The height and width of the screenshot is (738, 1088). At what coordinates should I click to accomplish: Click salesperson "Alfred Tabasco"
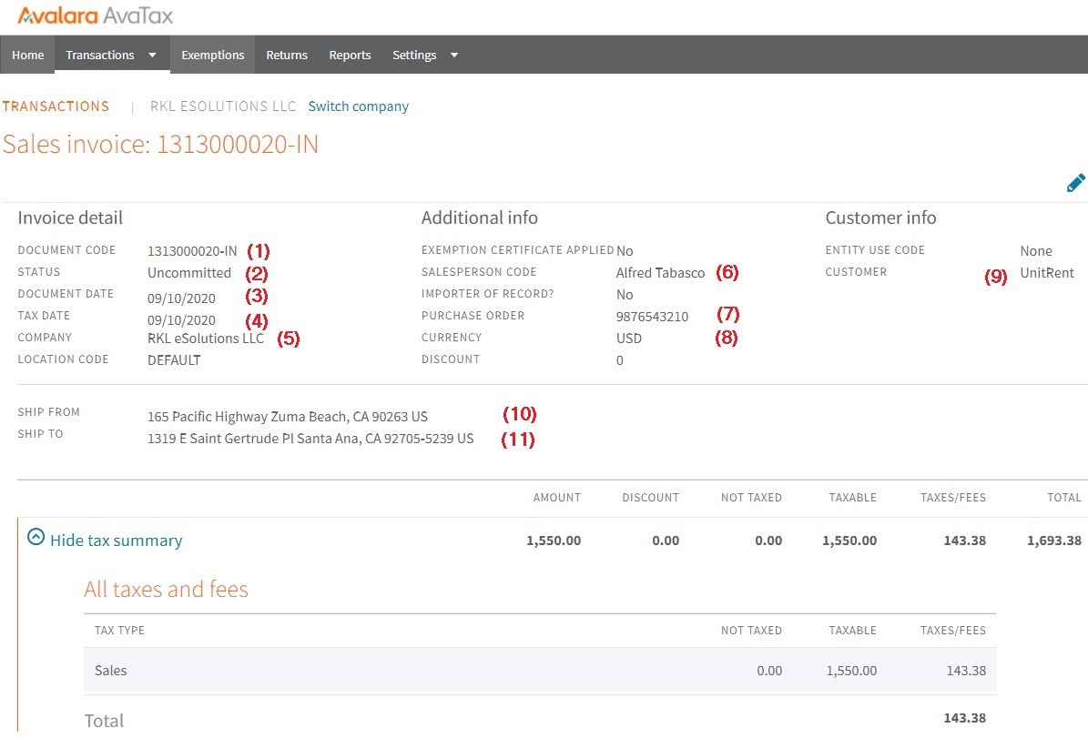pyautogui.click(x=660, y=272)
